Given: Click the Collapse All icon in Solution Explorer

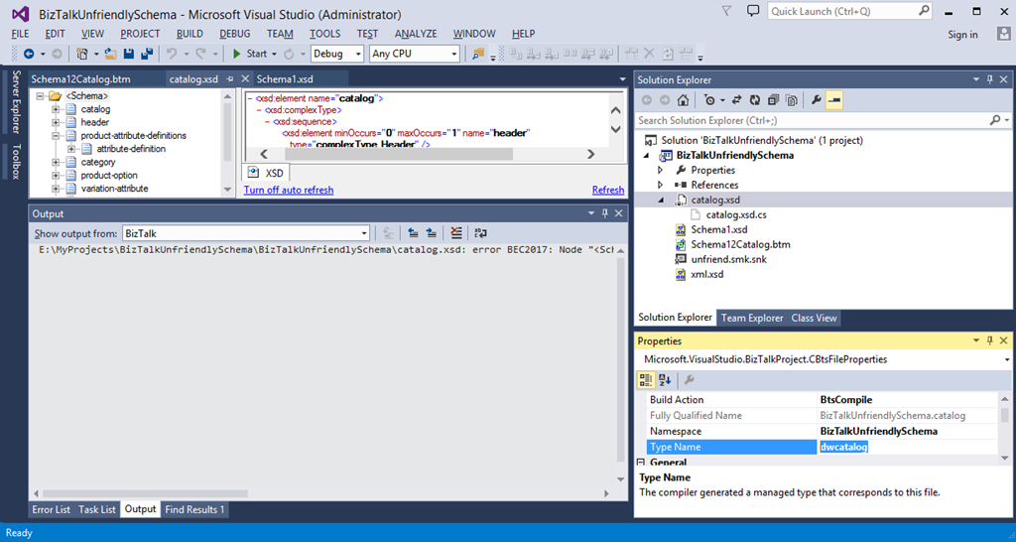Looking at the screenshot, I should tap(773, 100).
